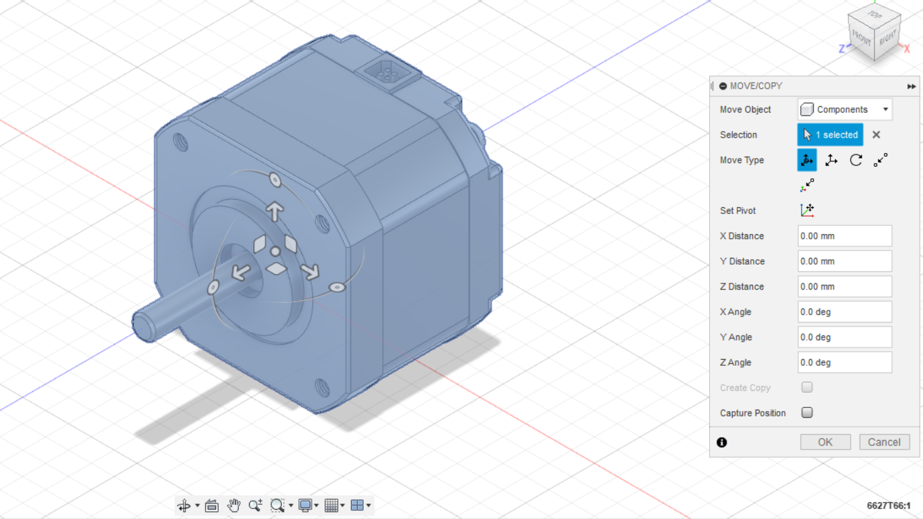Click the 'Move Object' label
Screen dimensions: 923x519
746,109
